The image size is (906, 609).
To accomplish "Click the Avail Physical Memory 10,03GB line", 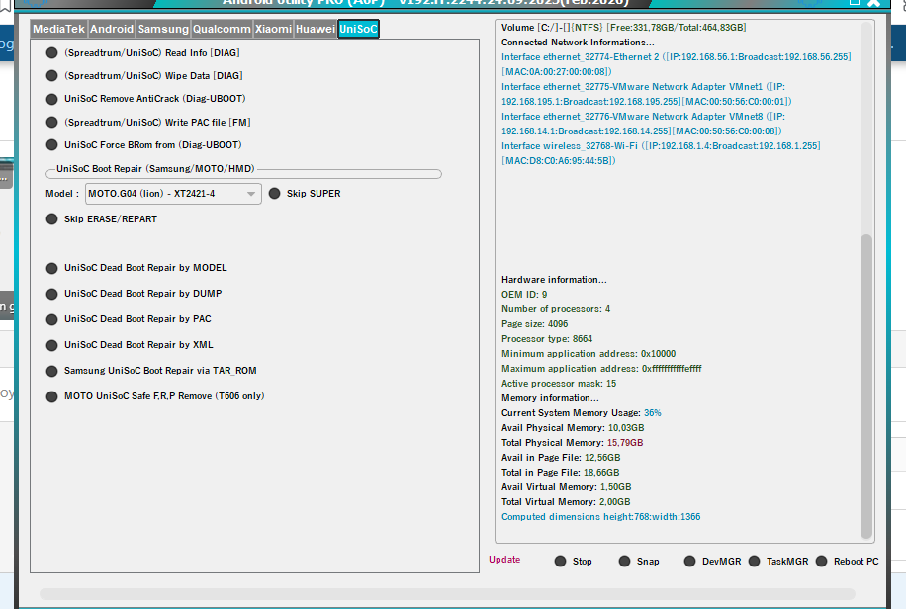I will [x=573, y=428].
